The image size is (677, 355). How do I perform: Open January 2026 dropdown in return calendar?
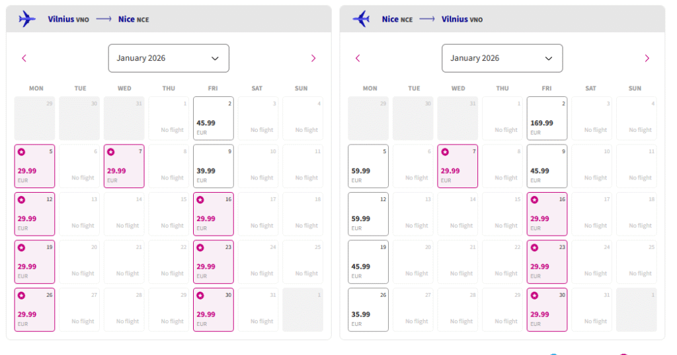tap(502, 58)
